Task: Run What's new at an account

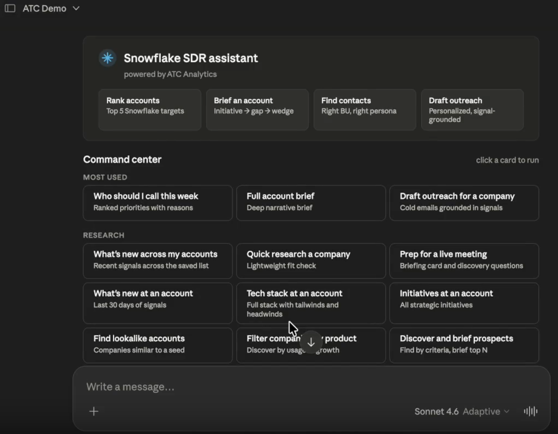Action: [x=158, y=303]
